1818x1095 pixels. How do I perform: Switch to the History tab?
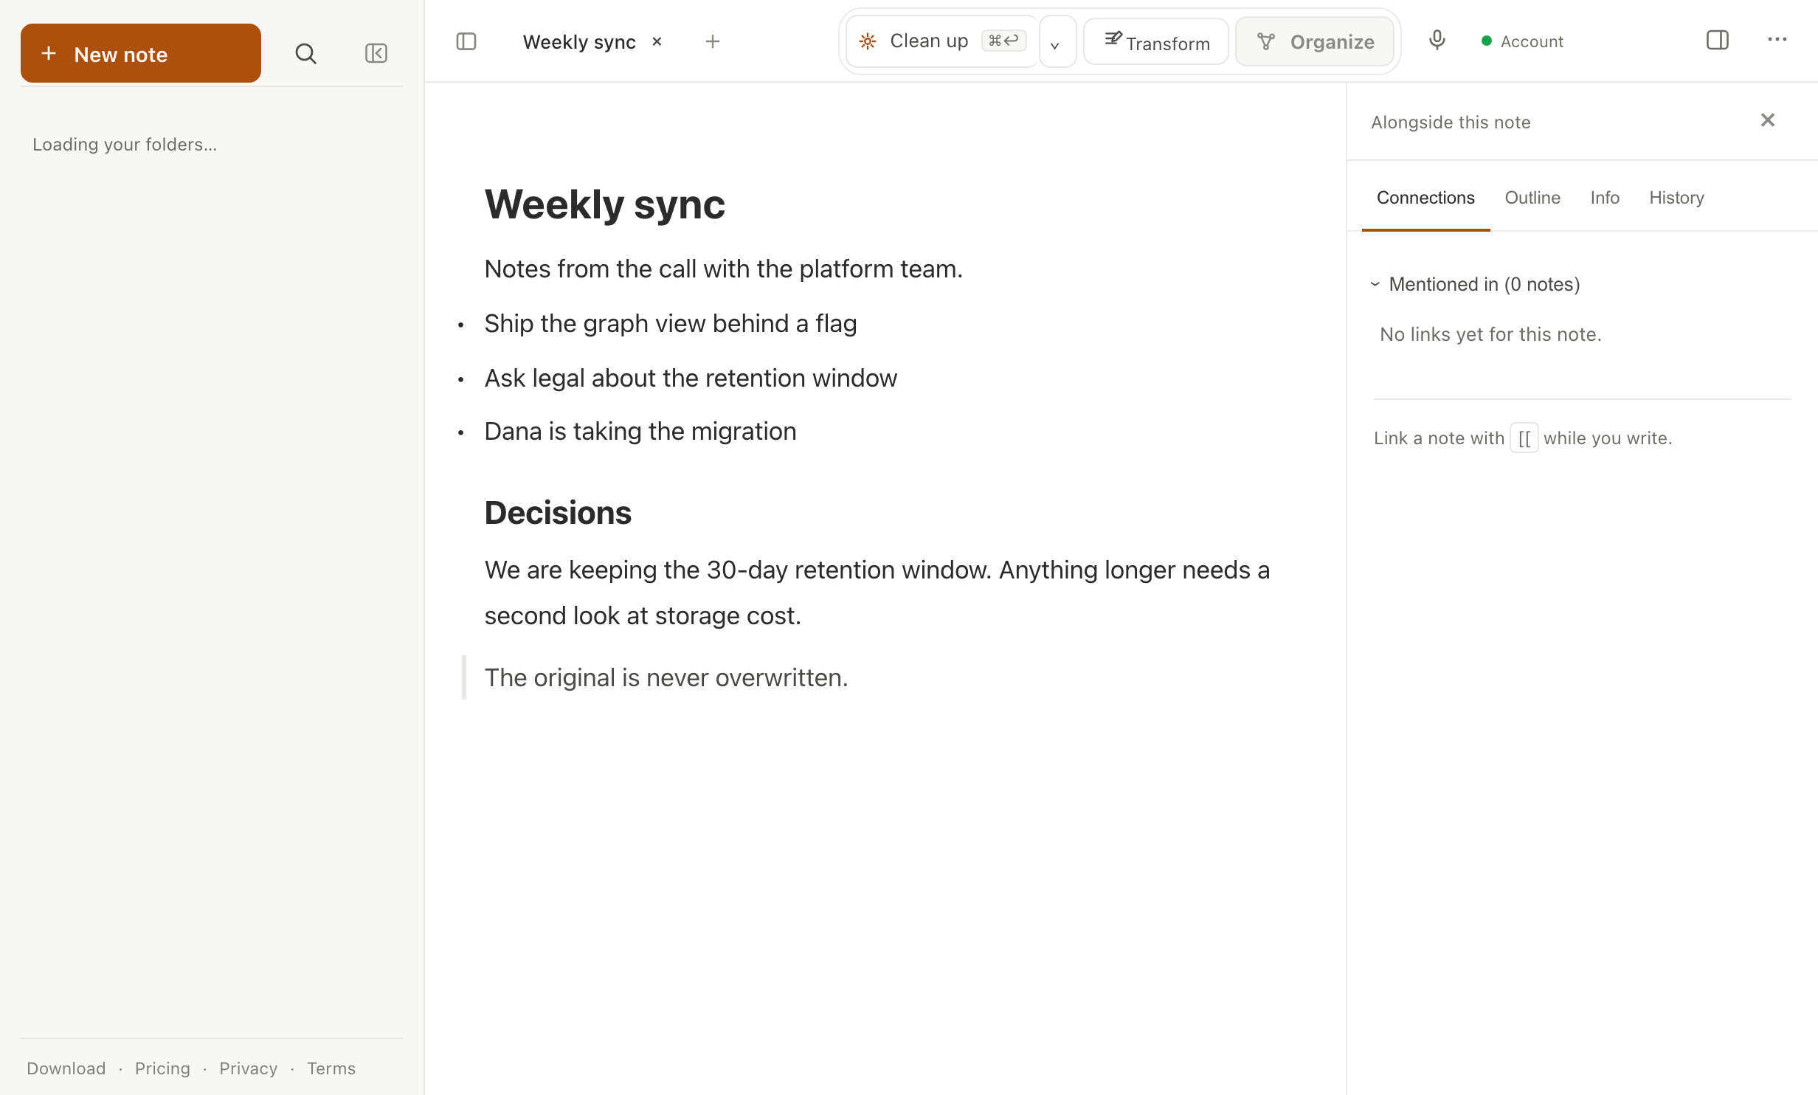pos(1676,198)
